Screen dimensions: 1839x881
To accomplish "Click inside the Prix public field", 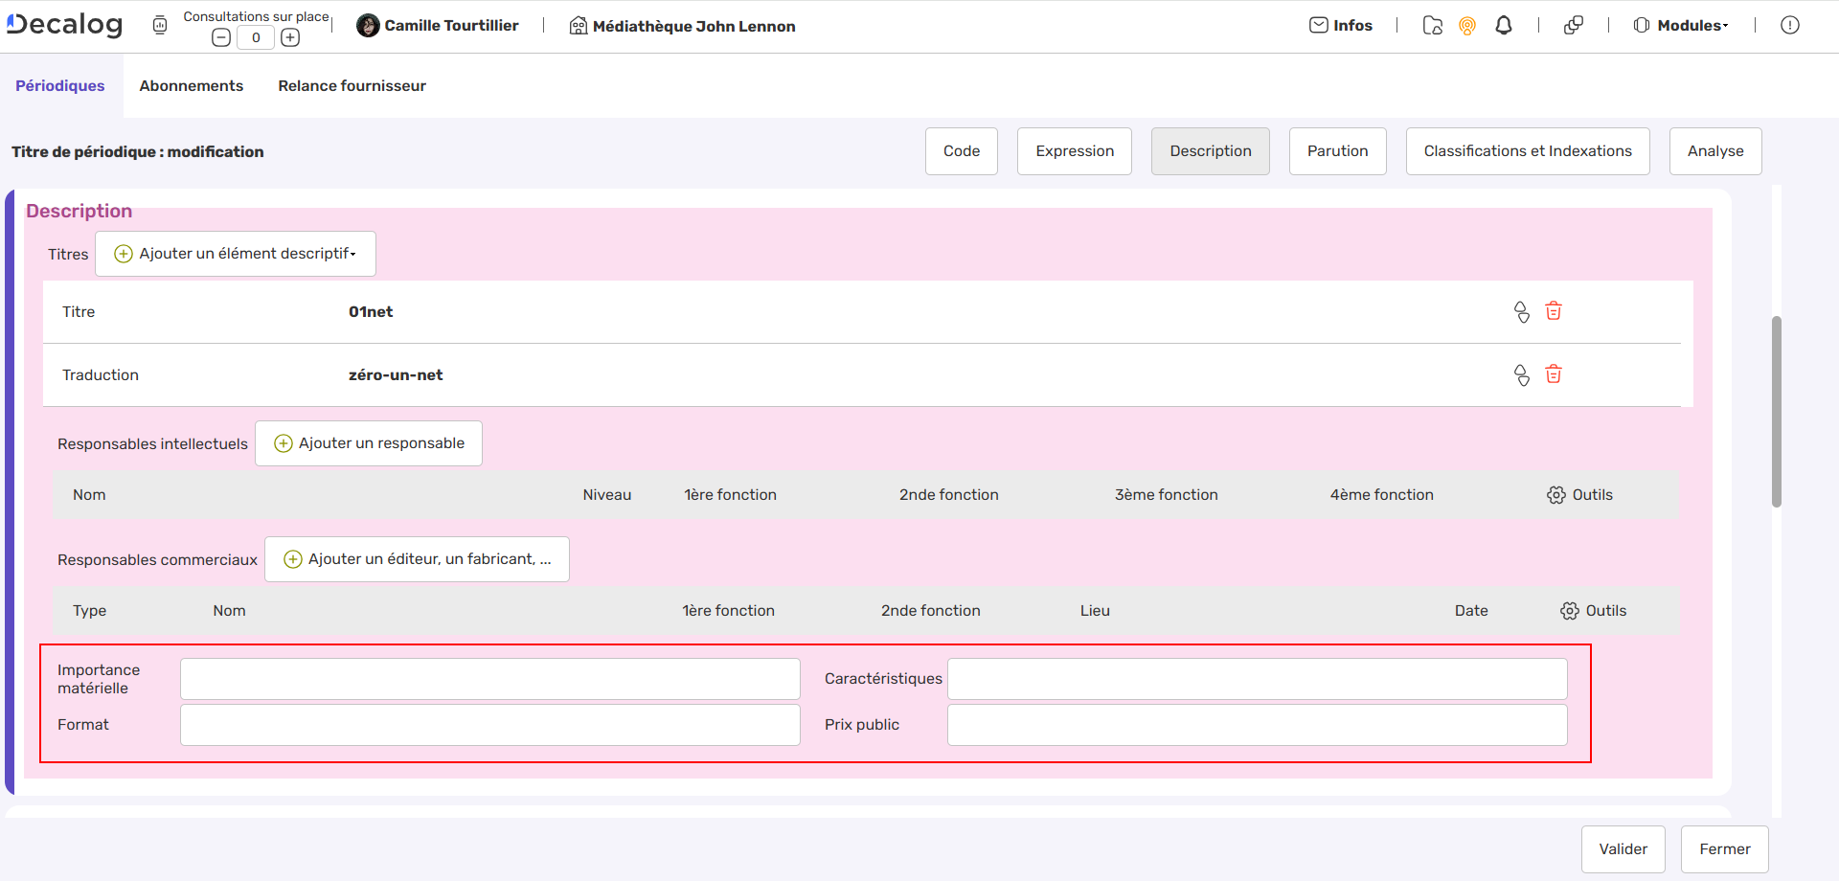I will click(x=1256, y=725).
